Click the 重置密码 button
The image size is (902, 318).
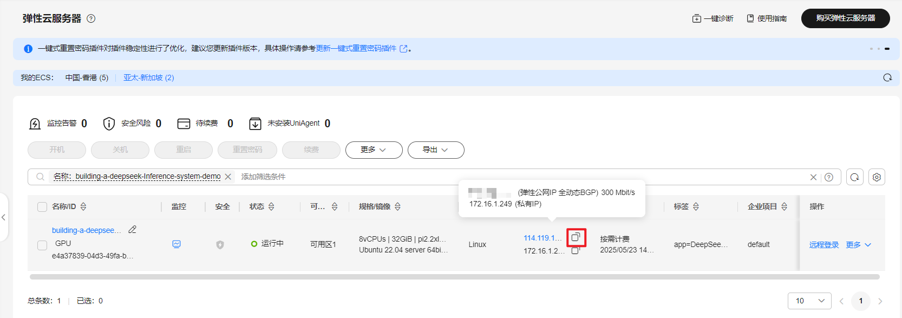(x=247, y=150)
